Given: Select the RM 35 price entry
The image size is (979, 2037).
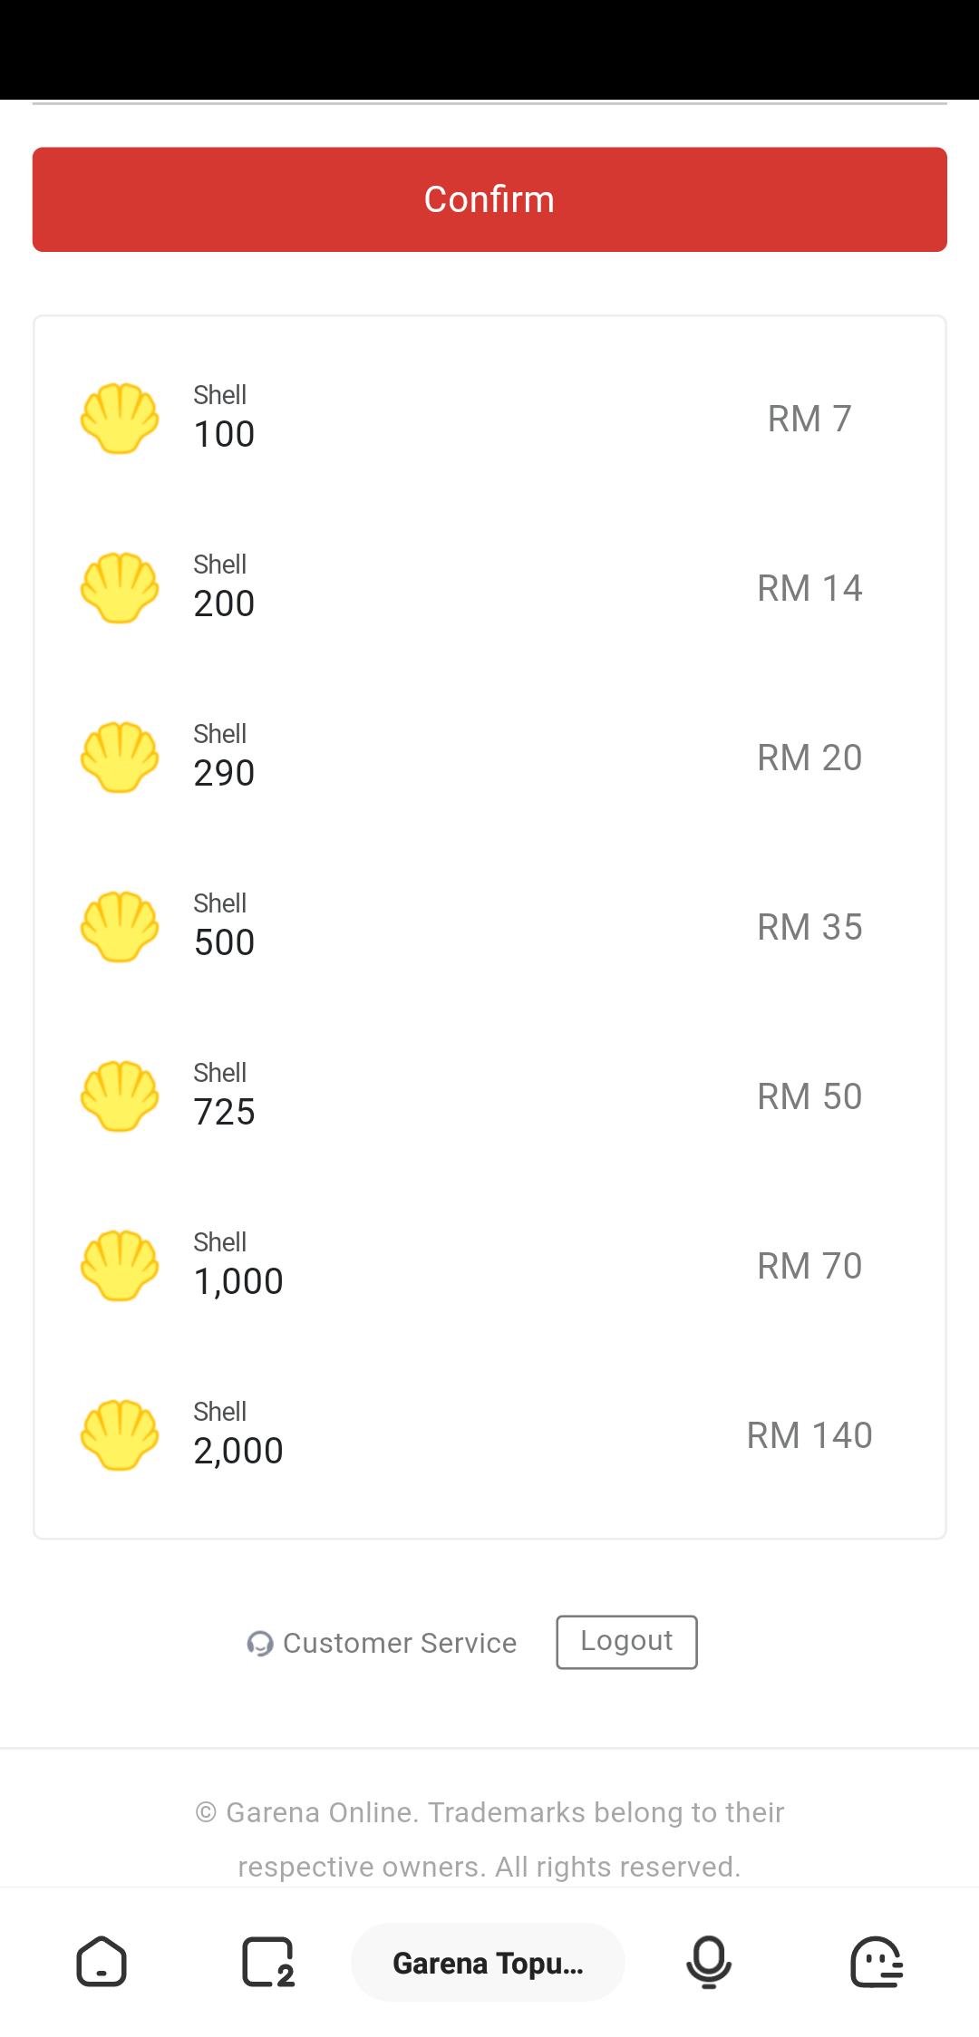Looking at the screenshot, I should 809,927.
